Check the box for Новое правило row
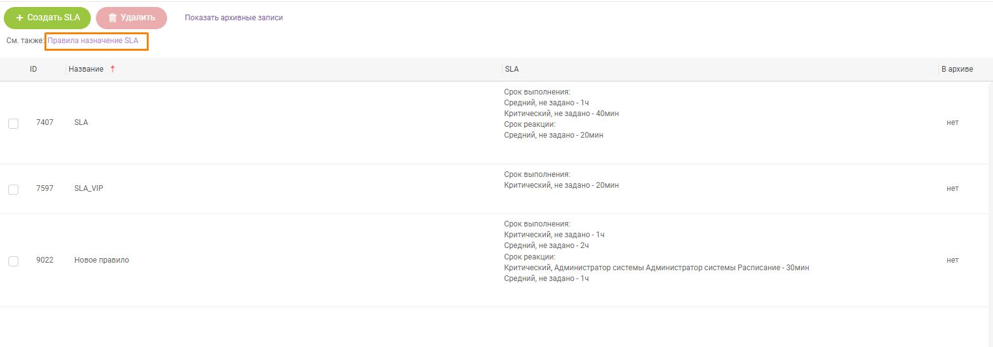The image size is (993, 347). click(x=13, y=261)
